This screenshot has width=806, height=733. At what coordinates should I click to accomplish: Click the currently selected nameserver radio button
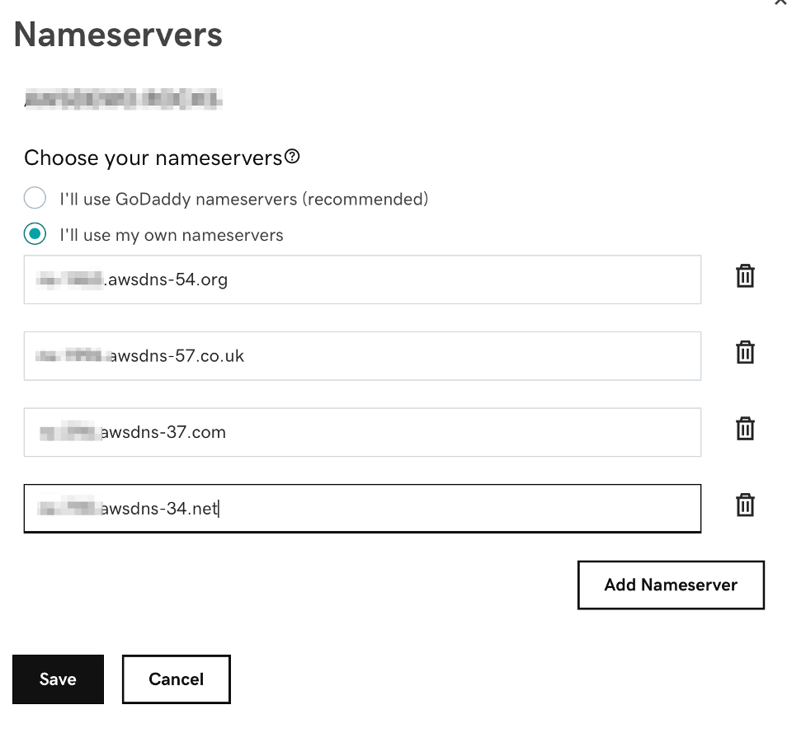(34, 235)
